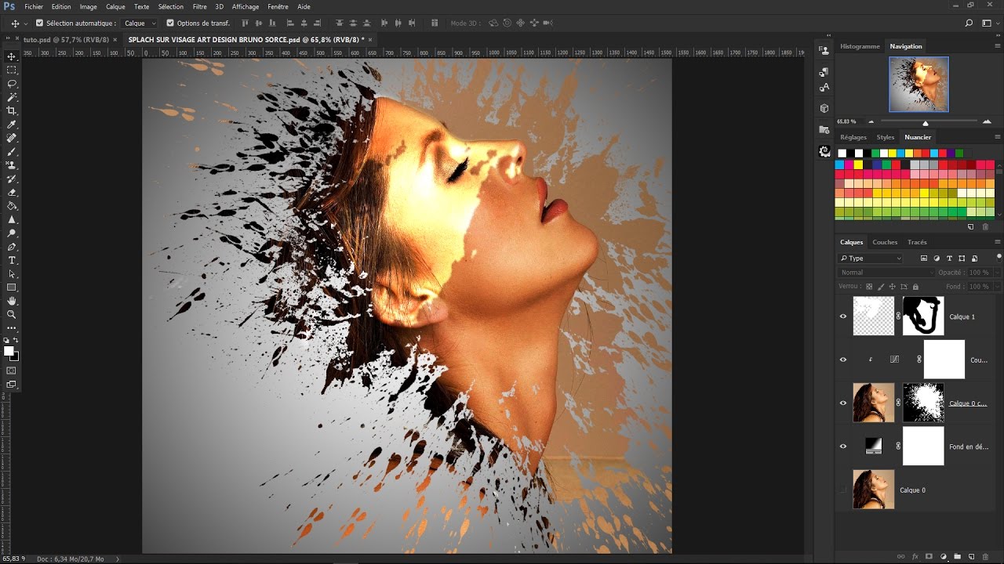1004x564 pixels.
Task: Pick the Eyedropper tool
Action: [12, 125]
